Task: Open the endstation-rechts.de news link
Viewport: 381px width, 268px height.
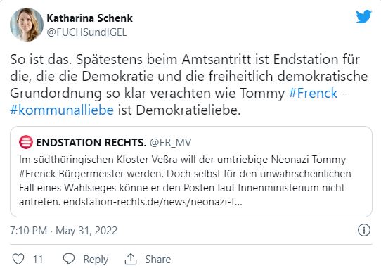Action: coord(153,202)
